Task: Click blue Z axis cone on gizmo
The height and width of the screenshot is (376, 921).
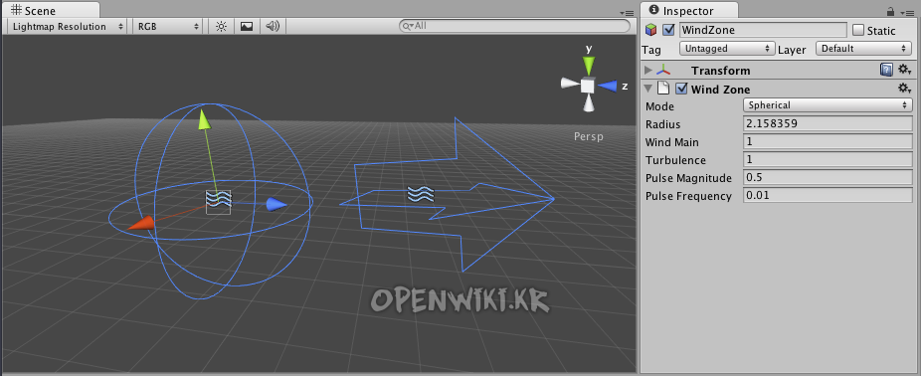Action: (609, 86)
